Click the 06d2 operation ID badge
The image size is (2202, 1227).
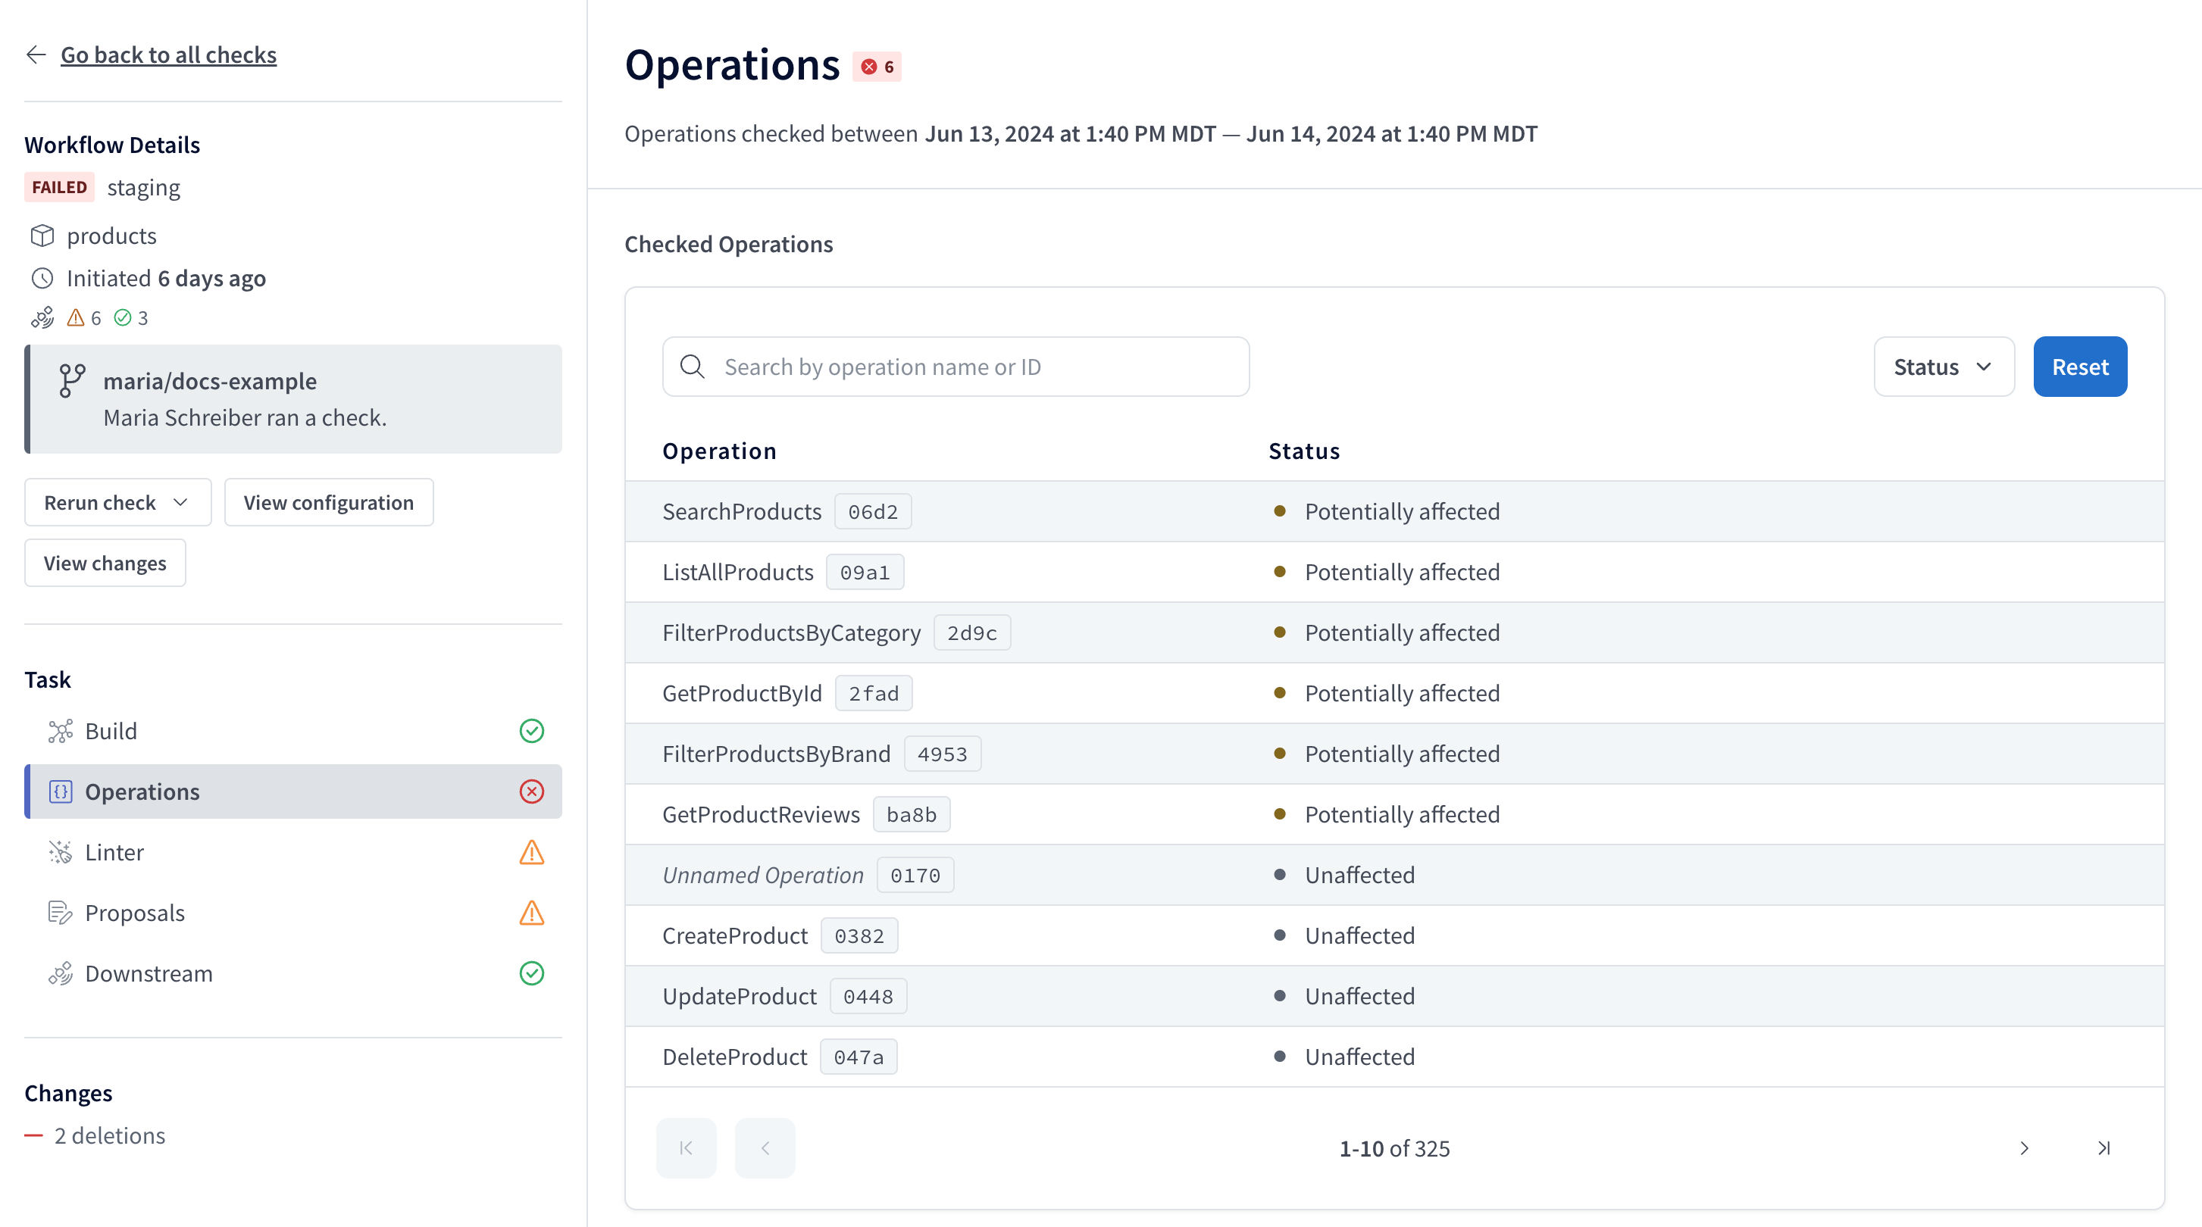point(873,512)
